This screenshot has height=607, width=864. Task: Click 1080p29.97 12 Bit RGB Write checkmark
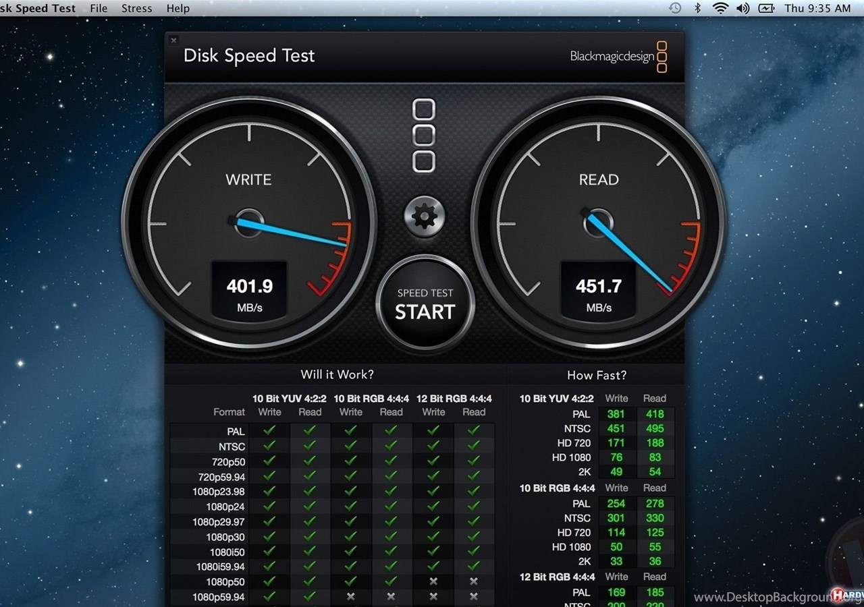click(x=433, y=521)
